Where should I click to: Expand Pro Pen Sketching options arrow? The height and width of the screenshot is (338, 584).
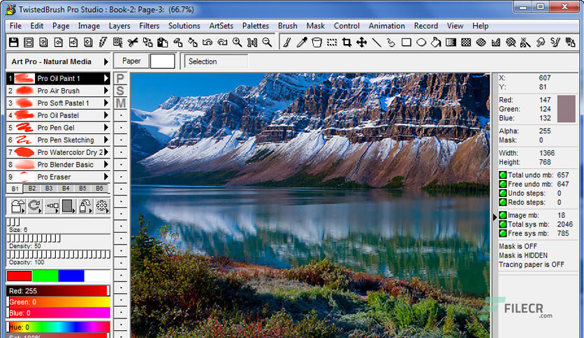click(106, 140)
